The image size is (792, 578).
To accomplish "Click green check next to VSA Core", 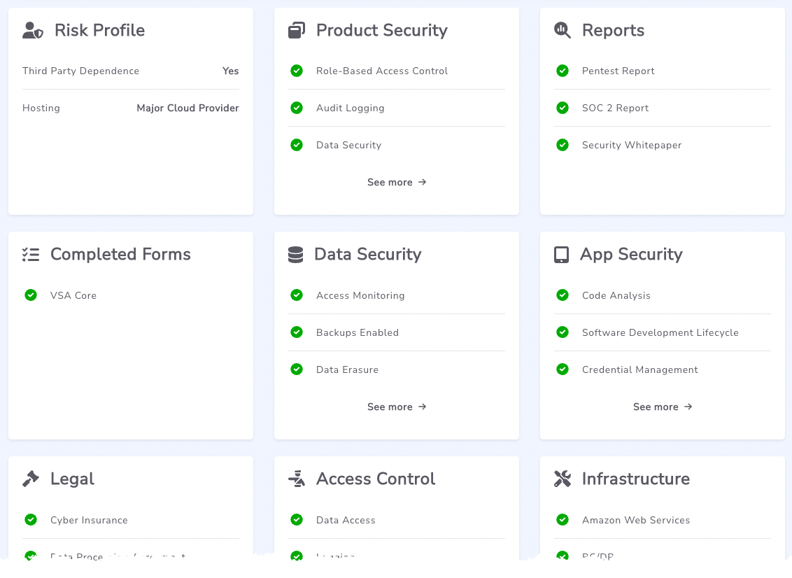I will 31,295.
